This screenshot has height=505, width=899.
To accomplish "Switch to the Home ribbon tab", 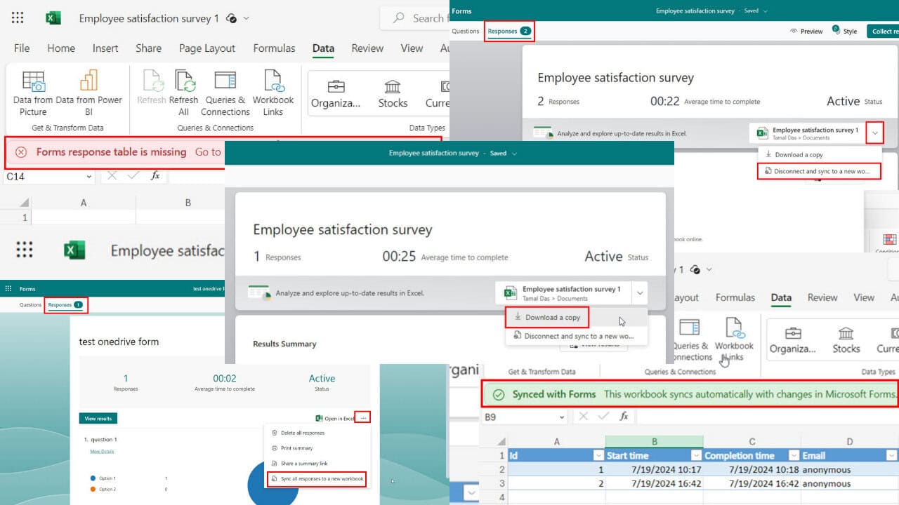I will tap(61, 48).
